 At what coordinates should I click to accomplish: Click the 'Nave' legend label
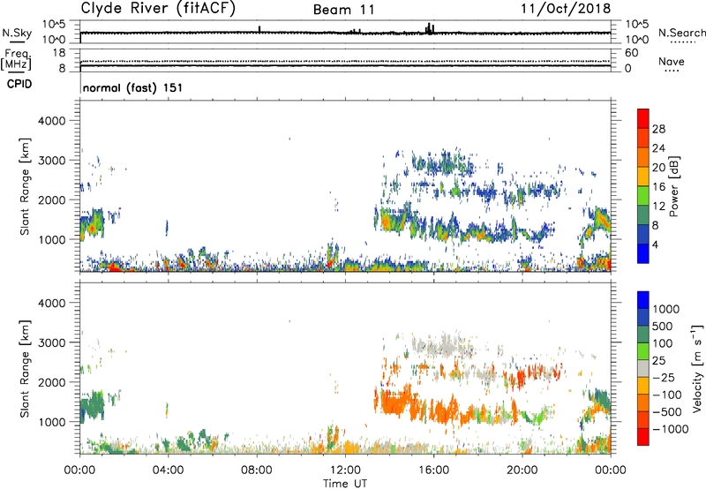(x=672, y=62)
